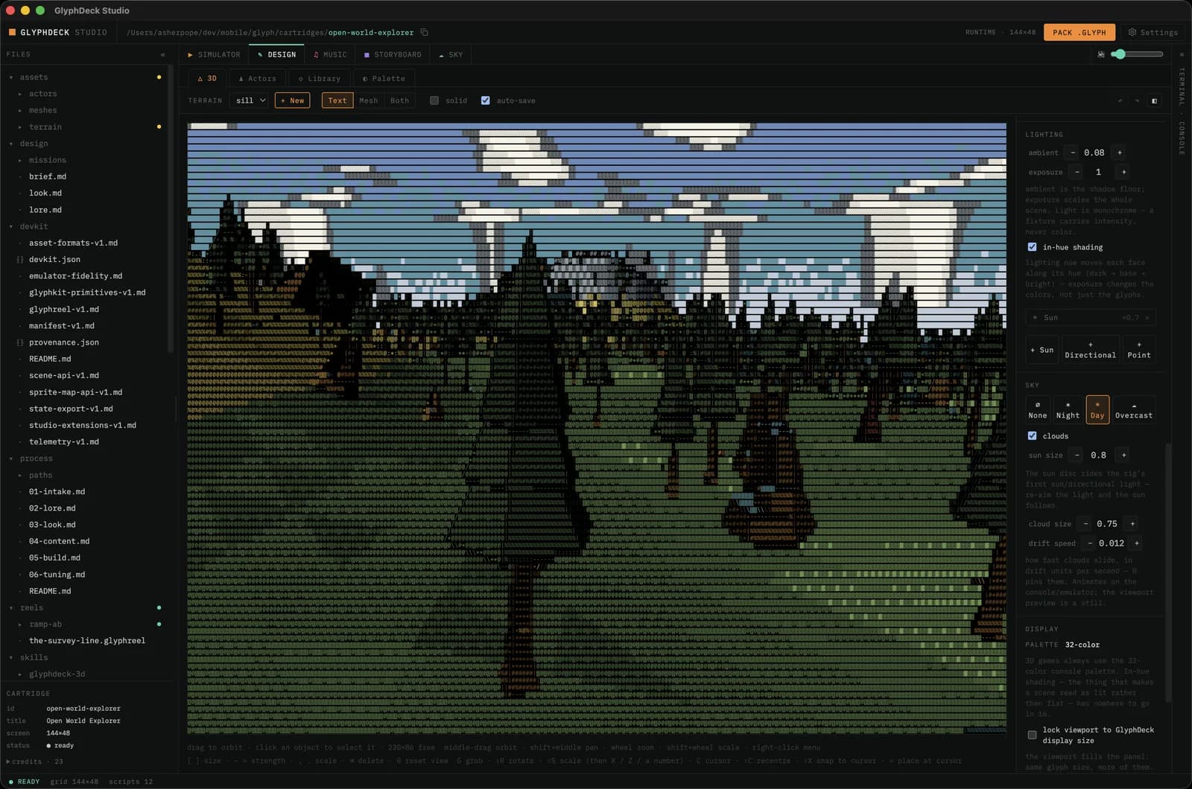This screenshot has height=789, width=1192.
Task: Click the PACK .GLYPH button
Action: pos(1080,33)
